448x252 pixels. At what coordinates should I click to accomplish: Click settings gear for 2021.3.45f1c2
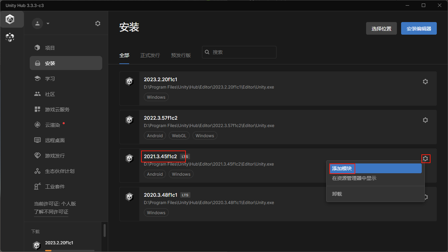426,159
